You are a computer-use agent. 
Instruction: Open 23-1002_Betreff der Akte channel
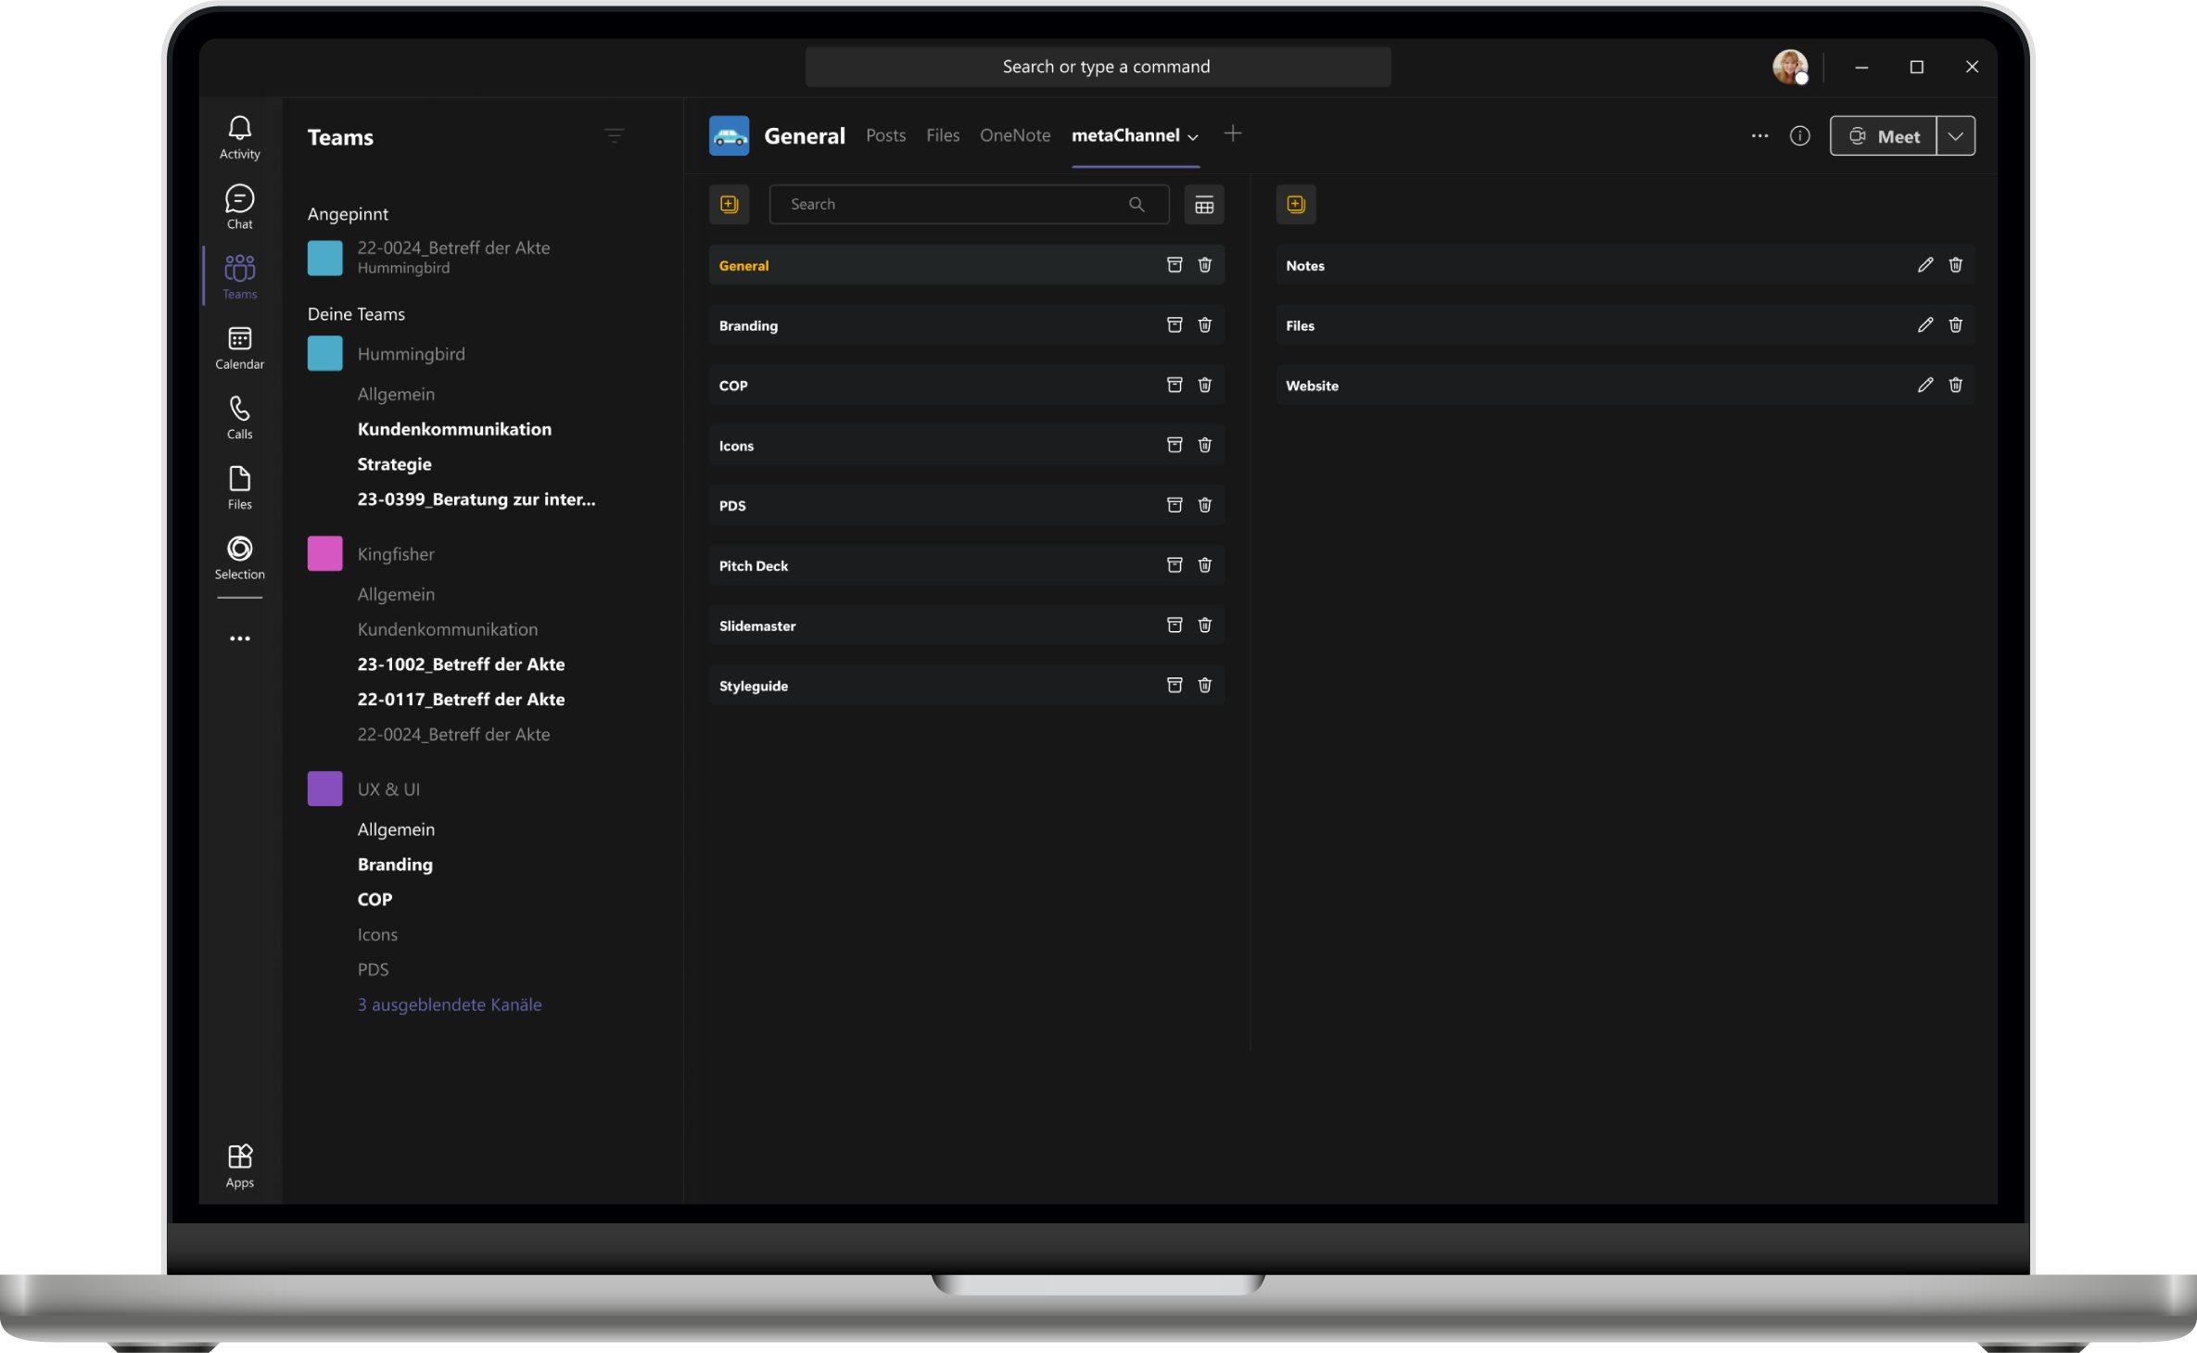(x=461, y=664)
